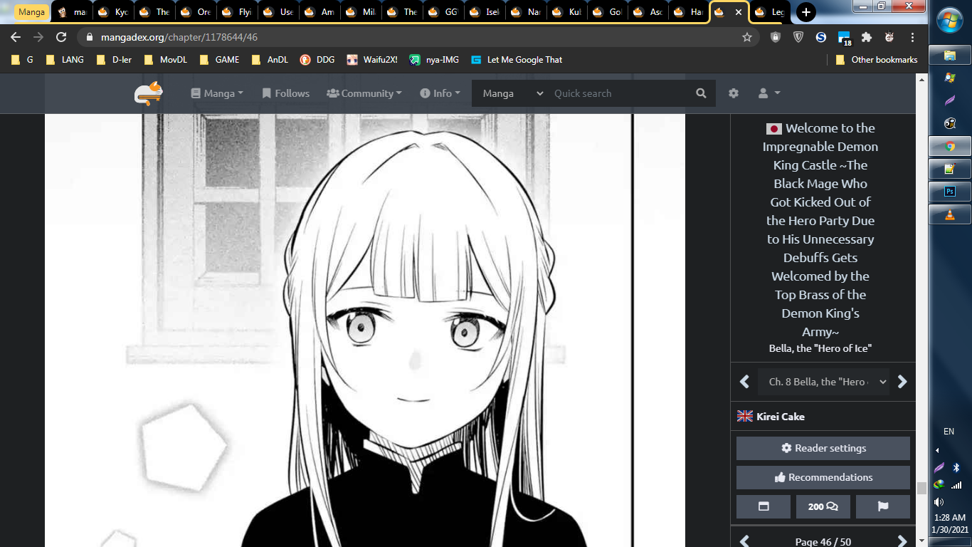This screenshot has width=972, height=547.
Task: Open the G bookmark folder
Action: pos(22,60)
